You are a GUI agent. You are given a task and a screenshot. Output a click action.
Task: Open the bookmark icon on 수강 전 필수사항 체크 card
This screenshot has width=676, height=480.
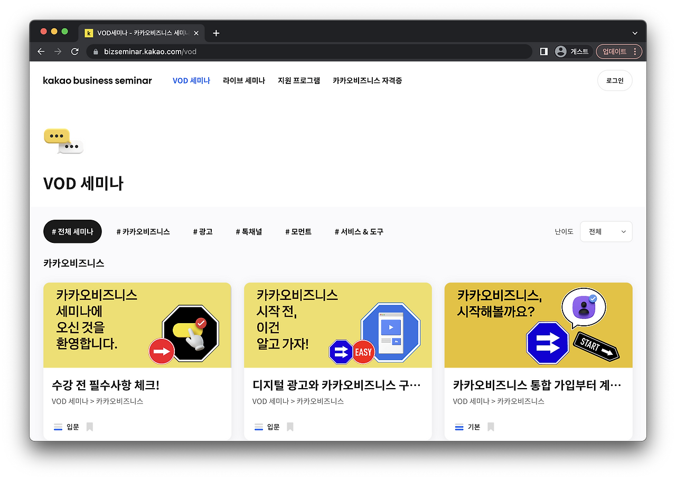[89, 426]
